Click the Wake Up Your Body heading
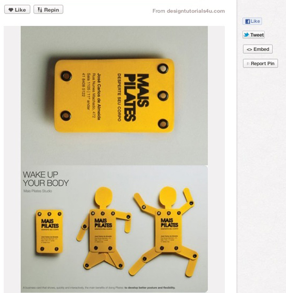286x293 pixels. coord(46,179)
